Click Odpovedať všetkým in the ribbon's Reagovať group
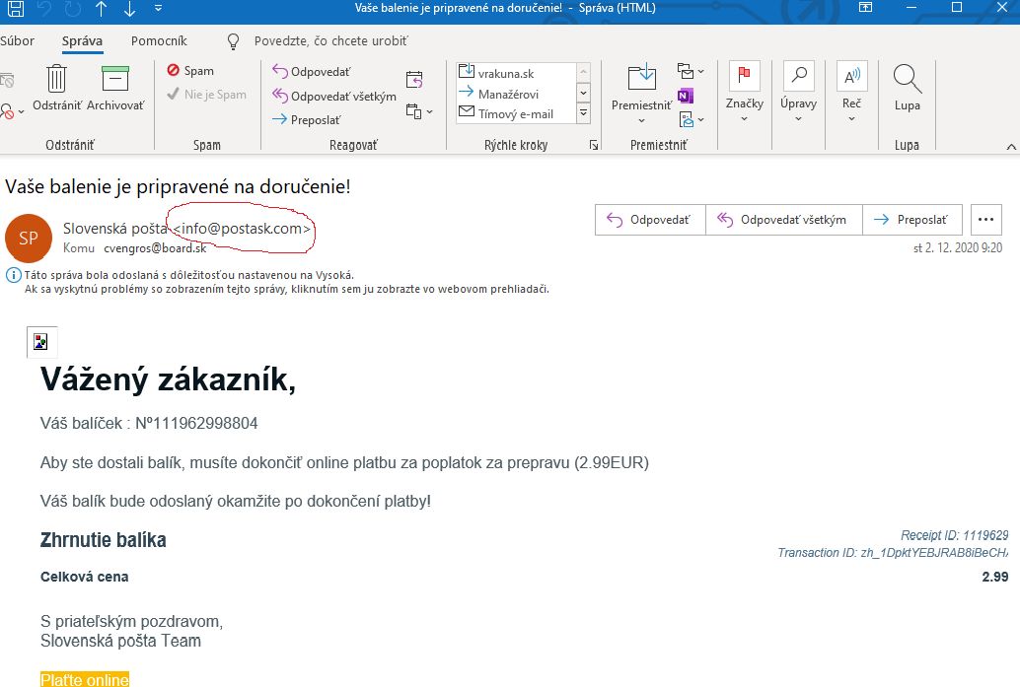 (333, 97)
